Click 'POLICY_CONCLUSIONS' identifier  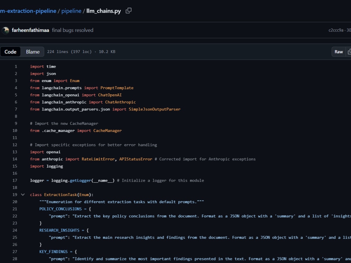click(x=60, y=209)
